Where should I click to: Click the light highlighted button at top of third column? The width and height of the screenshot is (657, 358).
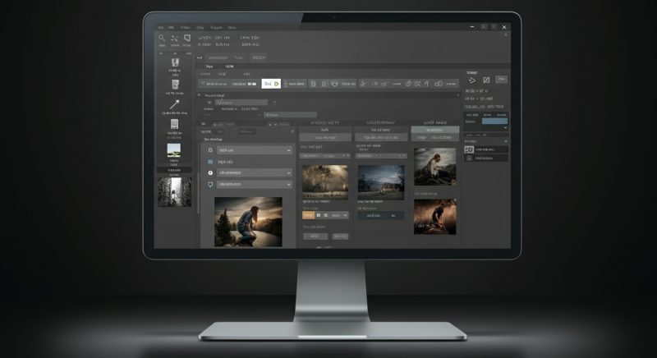point(435,130)
